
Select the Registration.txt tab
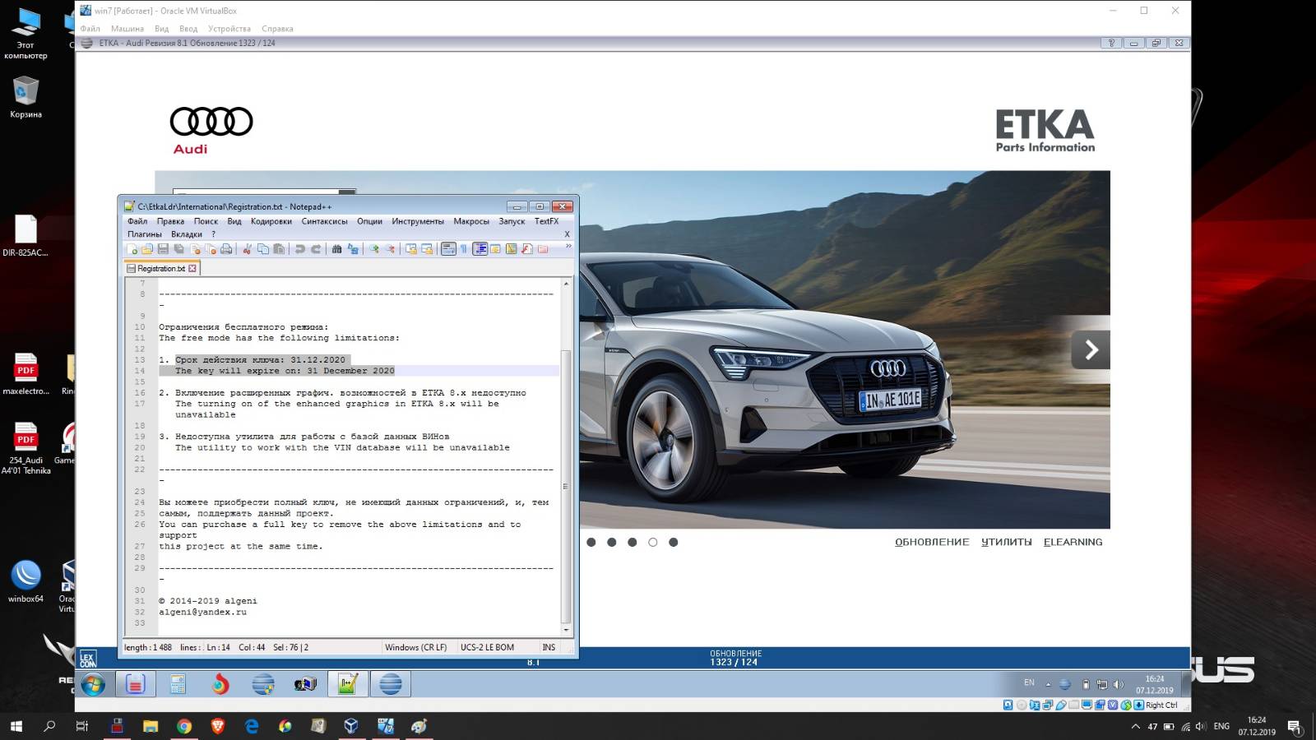161,268
